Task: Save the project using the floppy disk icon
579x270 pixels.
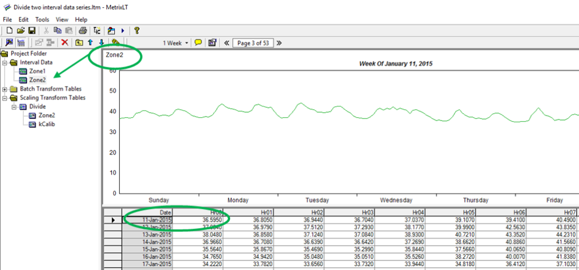Action: click(32, 30)
